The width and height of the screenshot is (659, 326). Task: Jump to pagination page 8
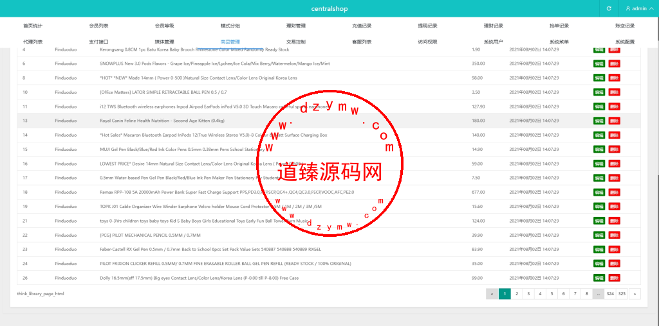coord(587,294)
